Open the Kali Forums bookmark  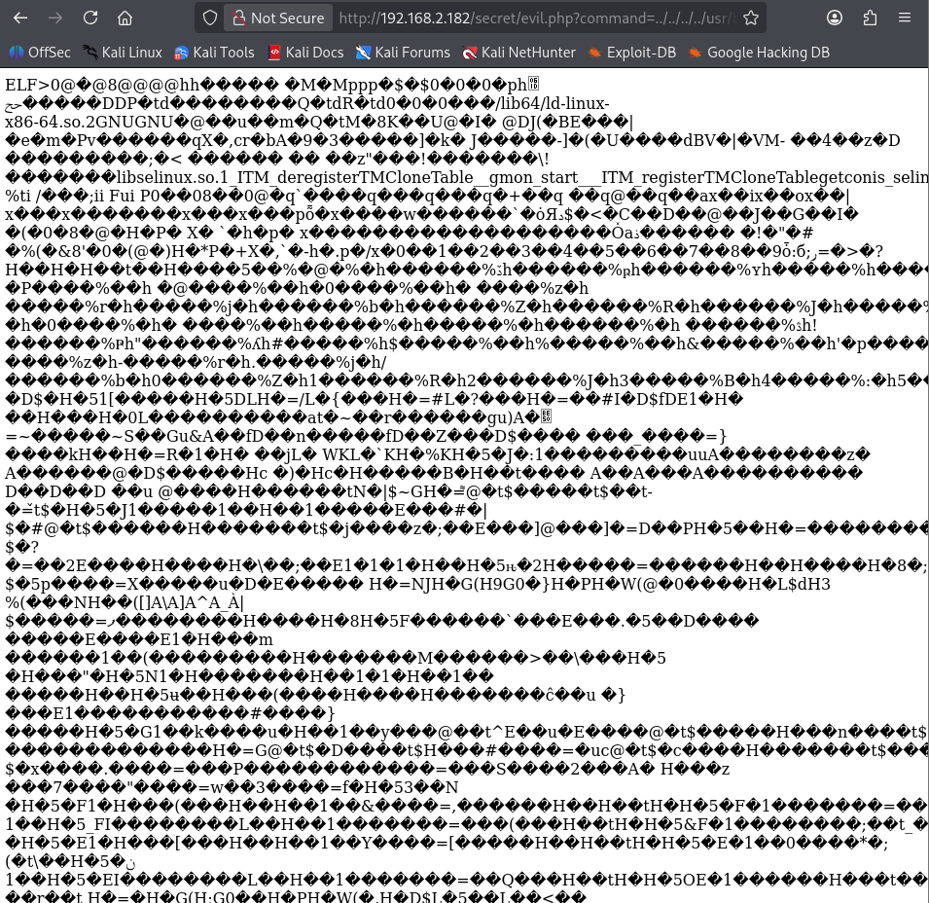[403, 53]
